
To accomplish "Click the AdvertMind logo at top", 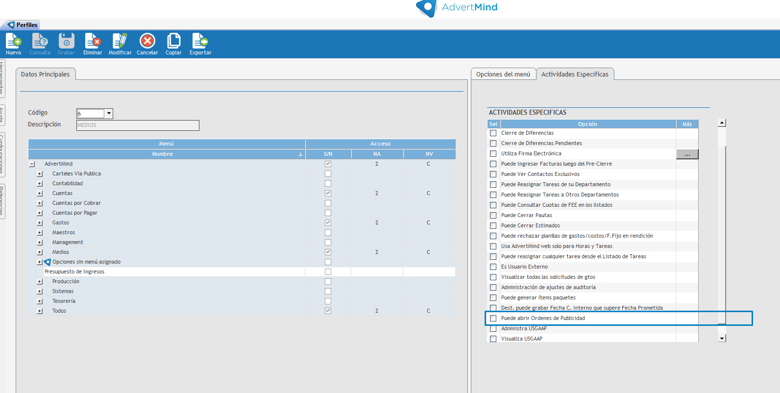I will pos(457,8).
